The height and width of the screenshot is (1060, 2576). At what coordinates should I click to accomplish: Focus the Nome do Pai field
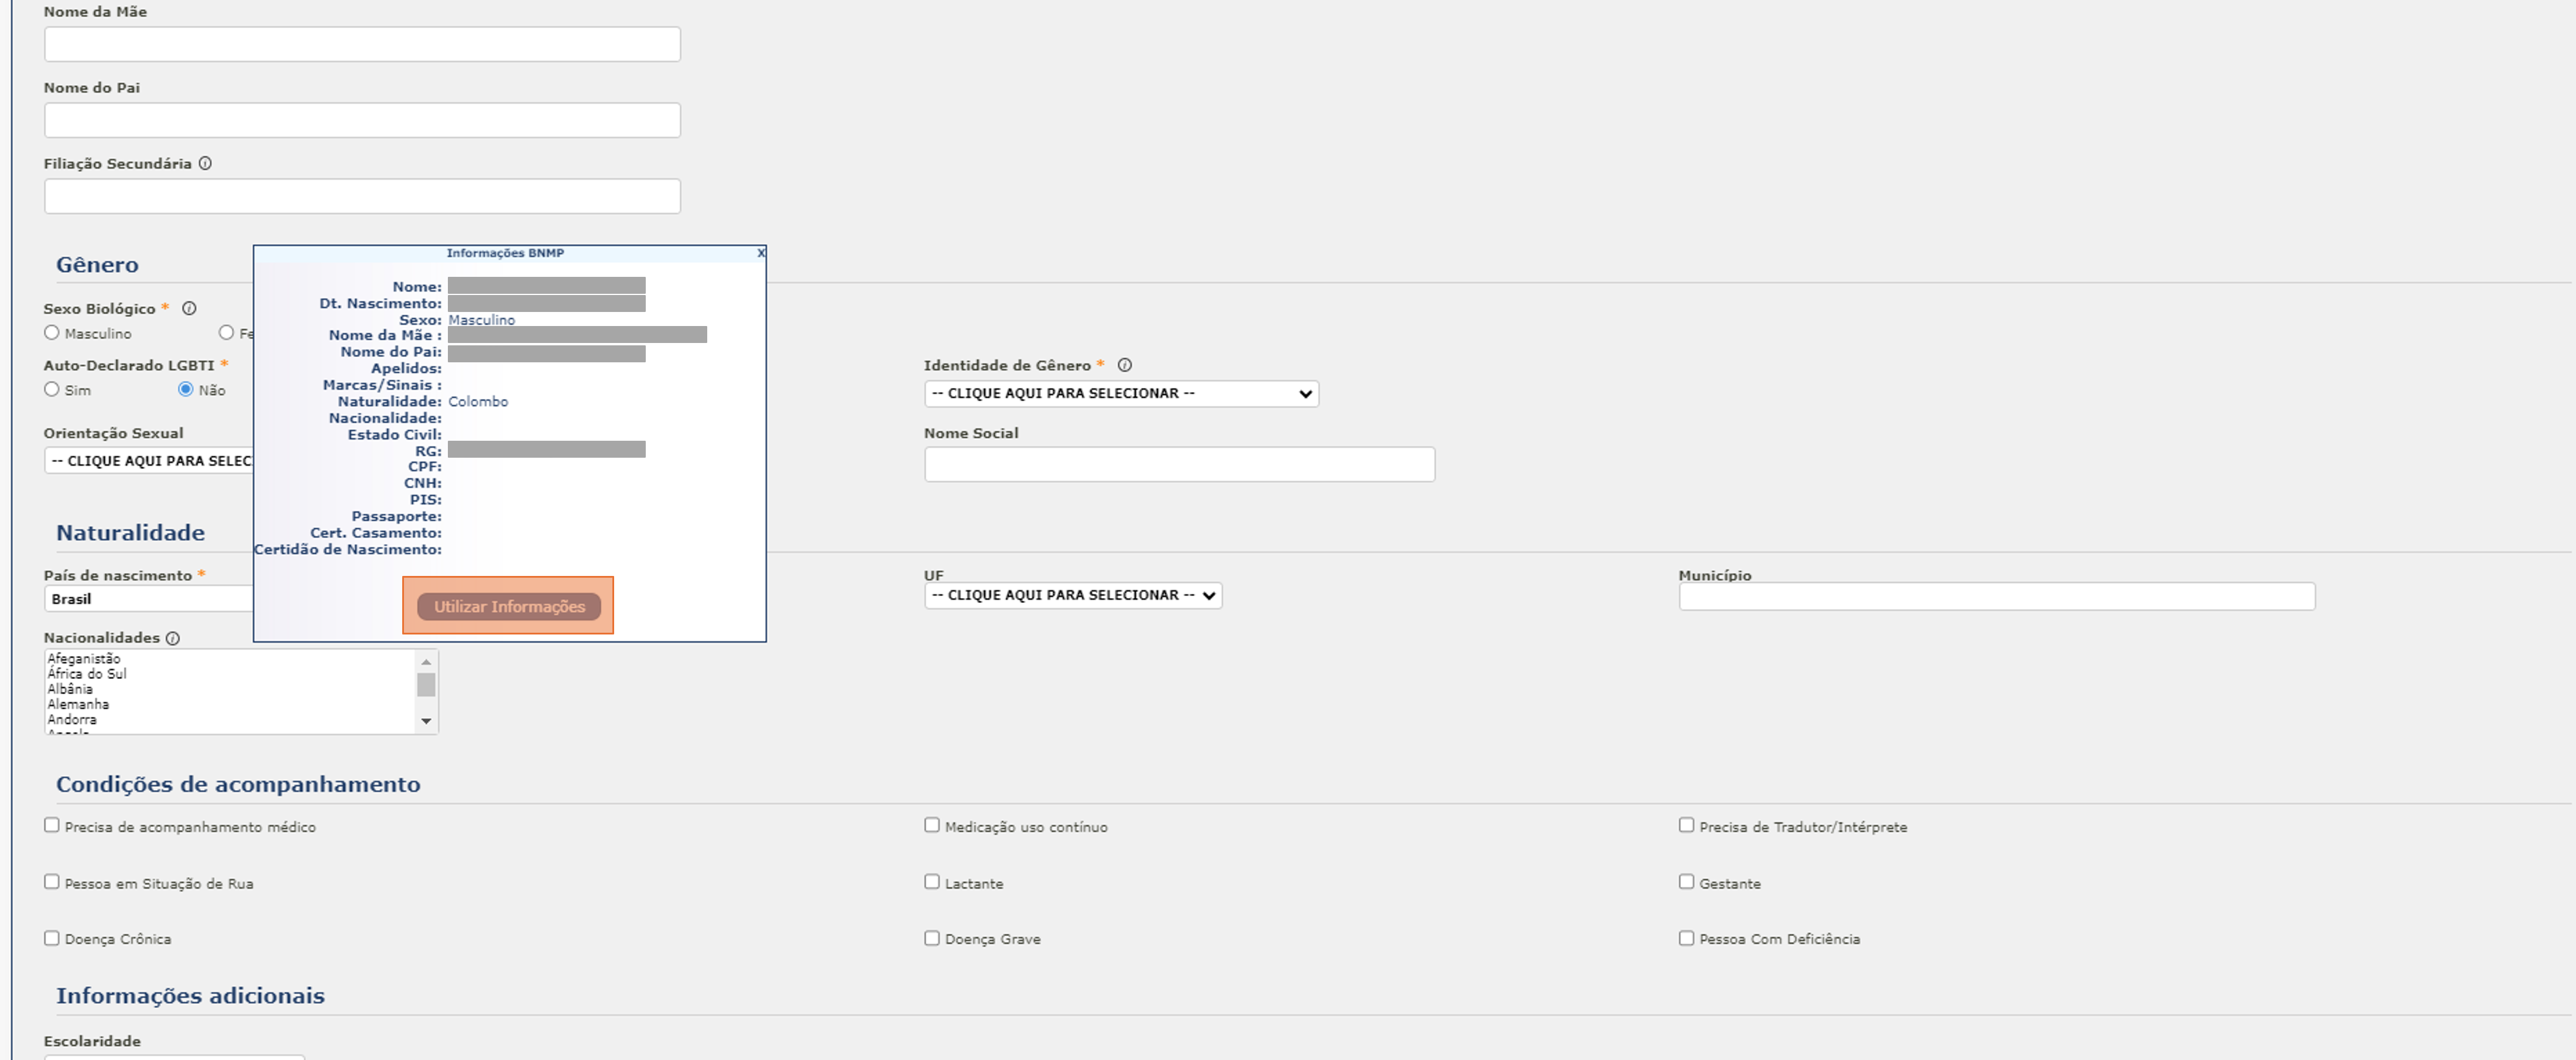[362, 120]
